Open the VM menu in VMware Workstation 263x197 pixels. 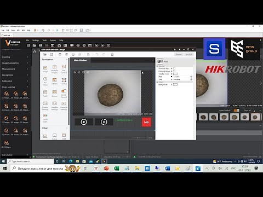point(18,30)
